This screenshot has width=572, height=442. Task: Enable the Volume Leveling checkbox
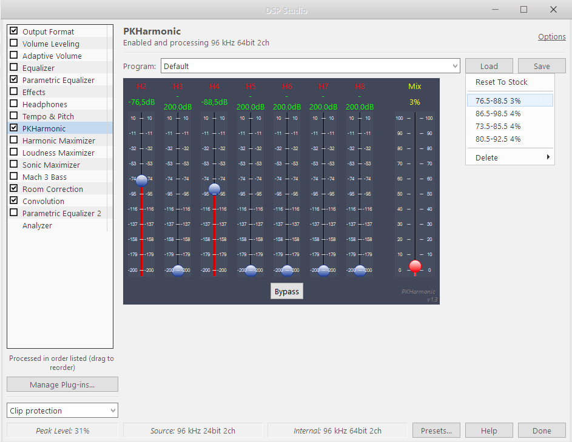tap(14, 43)
